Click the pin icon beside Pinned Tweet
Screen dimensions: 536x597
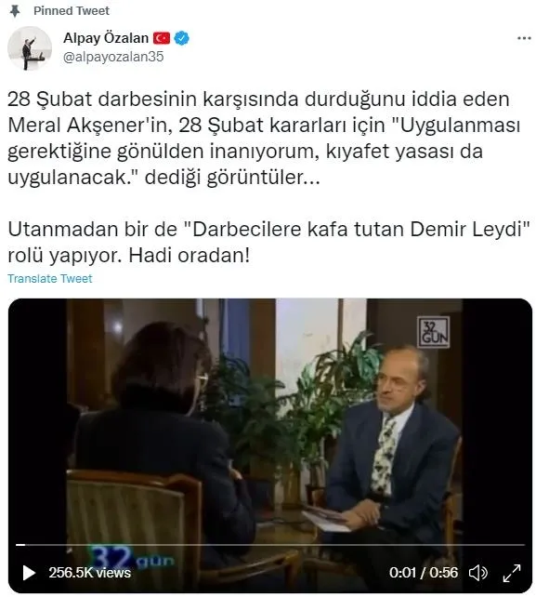(15, 11)
